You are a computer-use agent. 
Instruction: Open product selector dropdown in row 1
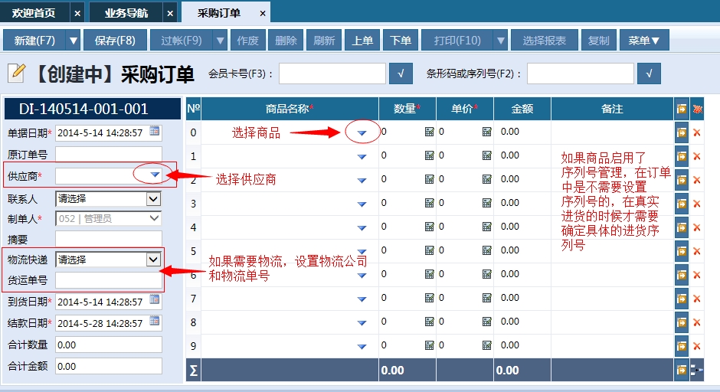click(x=362, y=157)
